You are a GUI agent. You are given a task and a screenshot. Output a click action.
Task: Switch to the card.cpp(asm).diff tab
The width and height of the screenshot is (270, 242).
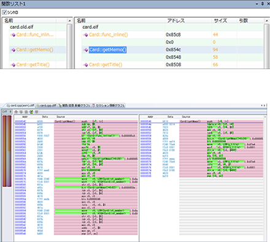tap(20, 105)
